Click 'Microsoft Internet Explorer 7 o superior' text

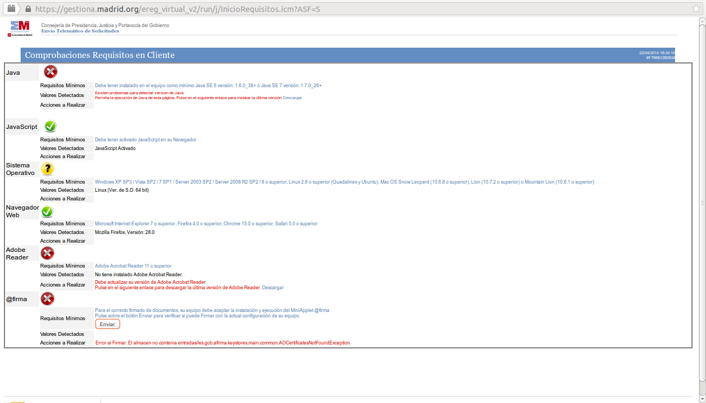coord(206,224)
